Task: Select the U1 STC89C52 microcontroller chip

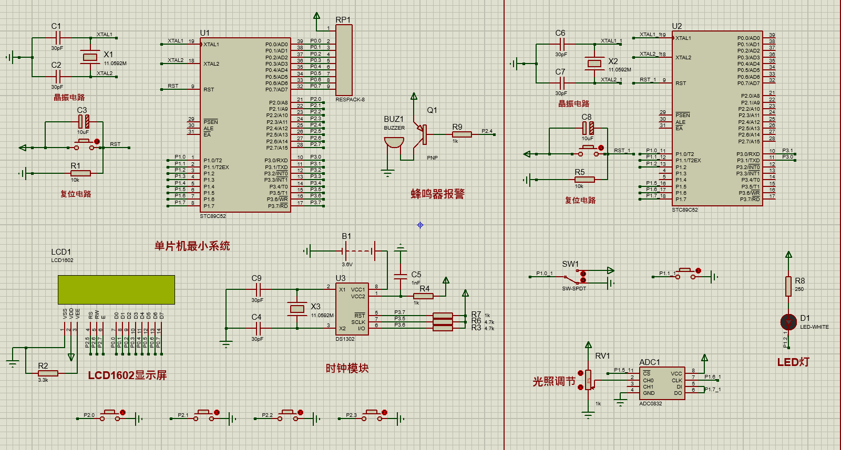Action: point(245,124)
